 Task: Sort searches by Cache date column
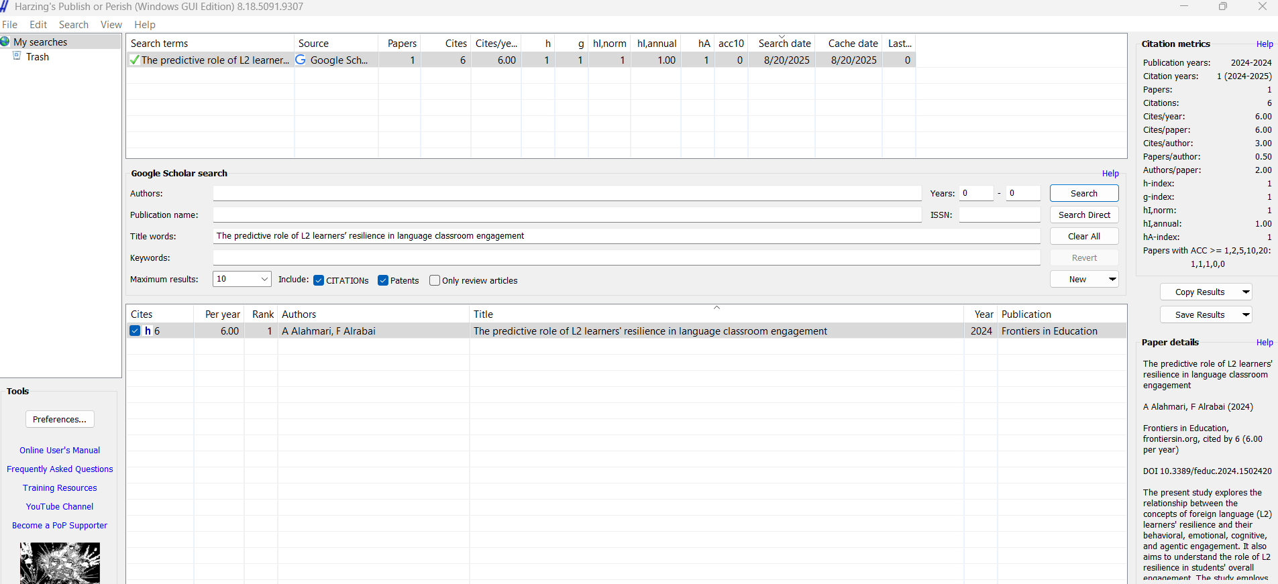click(x=849, y=43)
